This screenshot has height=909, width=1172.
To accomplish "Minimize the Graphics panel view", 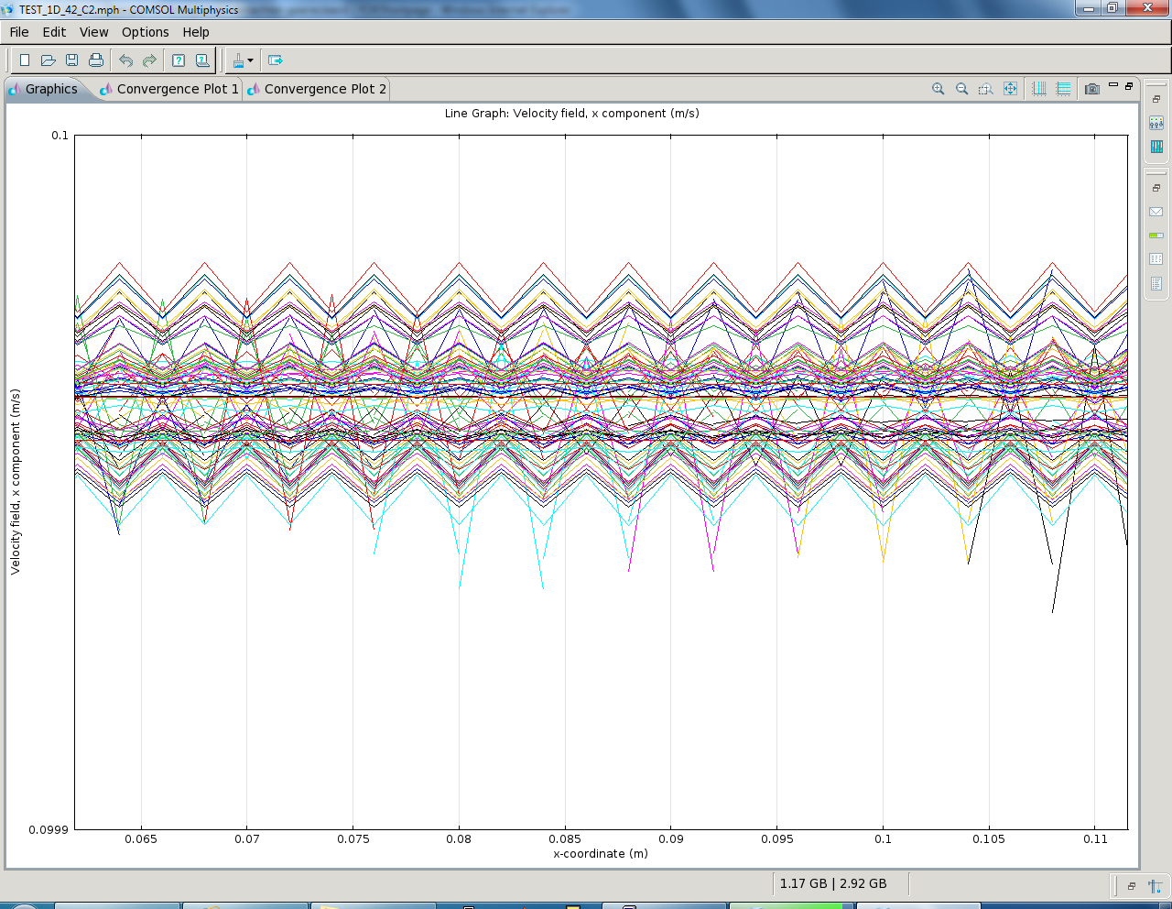I will tap(1113, 85).
